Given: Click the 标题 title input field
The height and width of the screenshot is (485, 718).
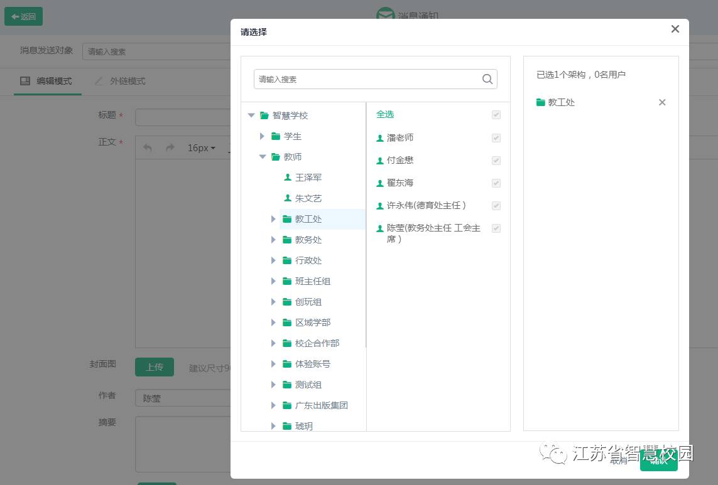Looking at the screenshot, I should coord(183,117).
